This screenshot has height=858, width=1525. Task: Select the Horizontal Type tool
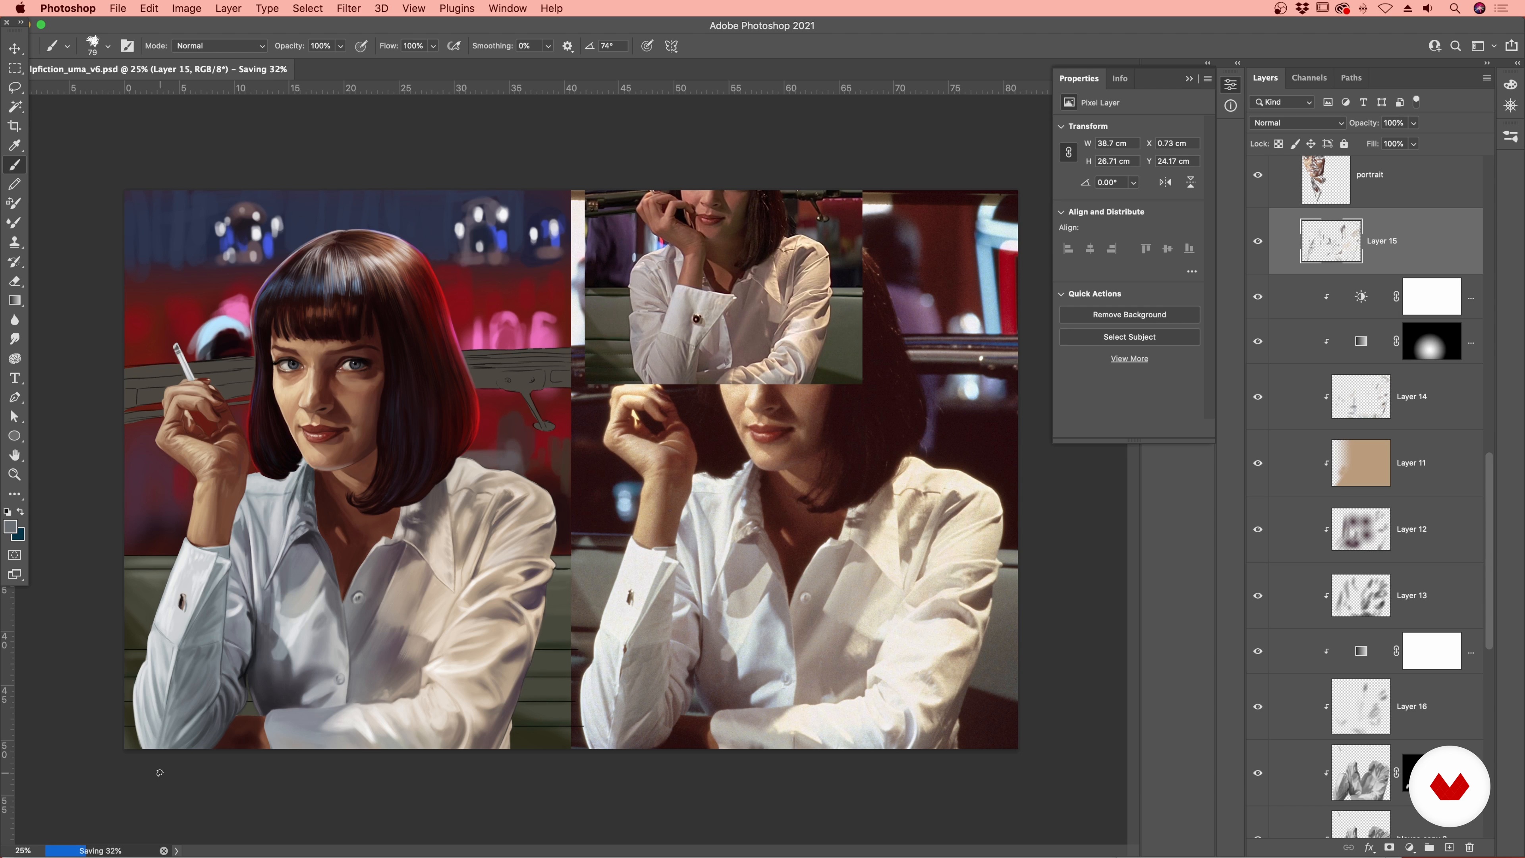point(14,378)
